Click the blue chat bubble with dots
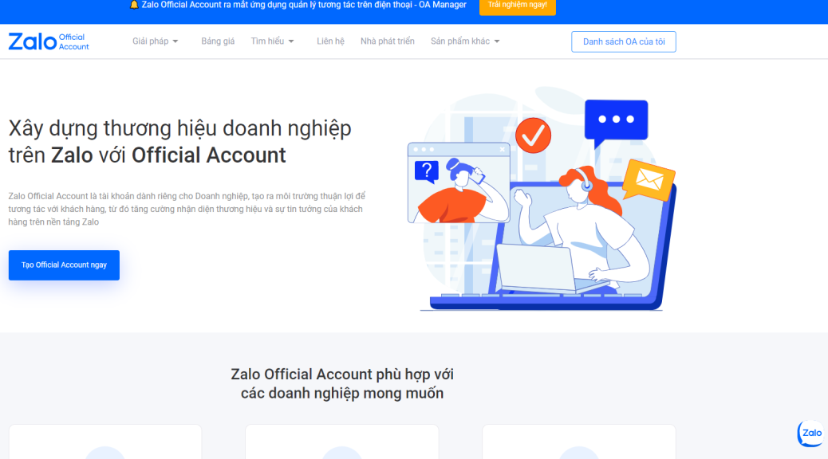This screenshot has height=459, width=828. click(617, 123)
